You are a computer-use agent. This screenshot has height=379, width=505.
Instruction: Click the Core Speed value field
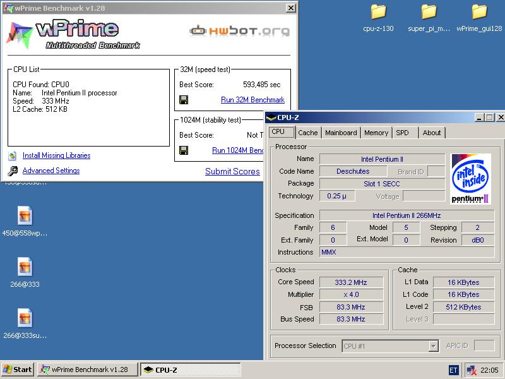[x=351, y=282]
